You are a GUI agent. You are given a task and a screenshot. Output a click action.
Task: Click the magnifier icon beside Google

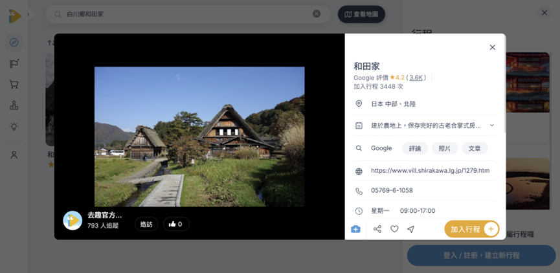(359, 148)
